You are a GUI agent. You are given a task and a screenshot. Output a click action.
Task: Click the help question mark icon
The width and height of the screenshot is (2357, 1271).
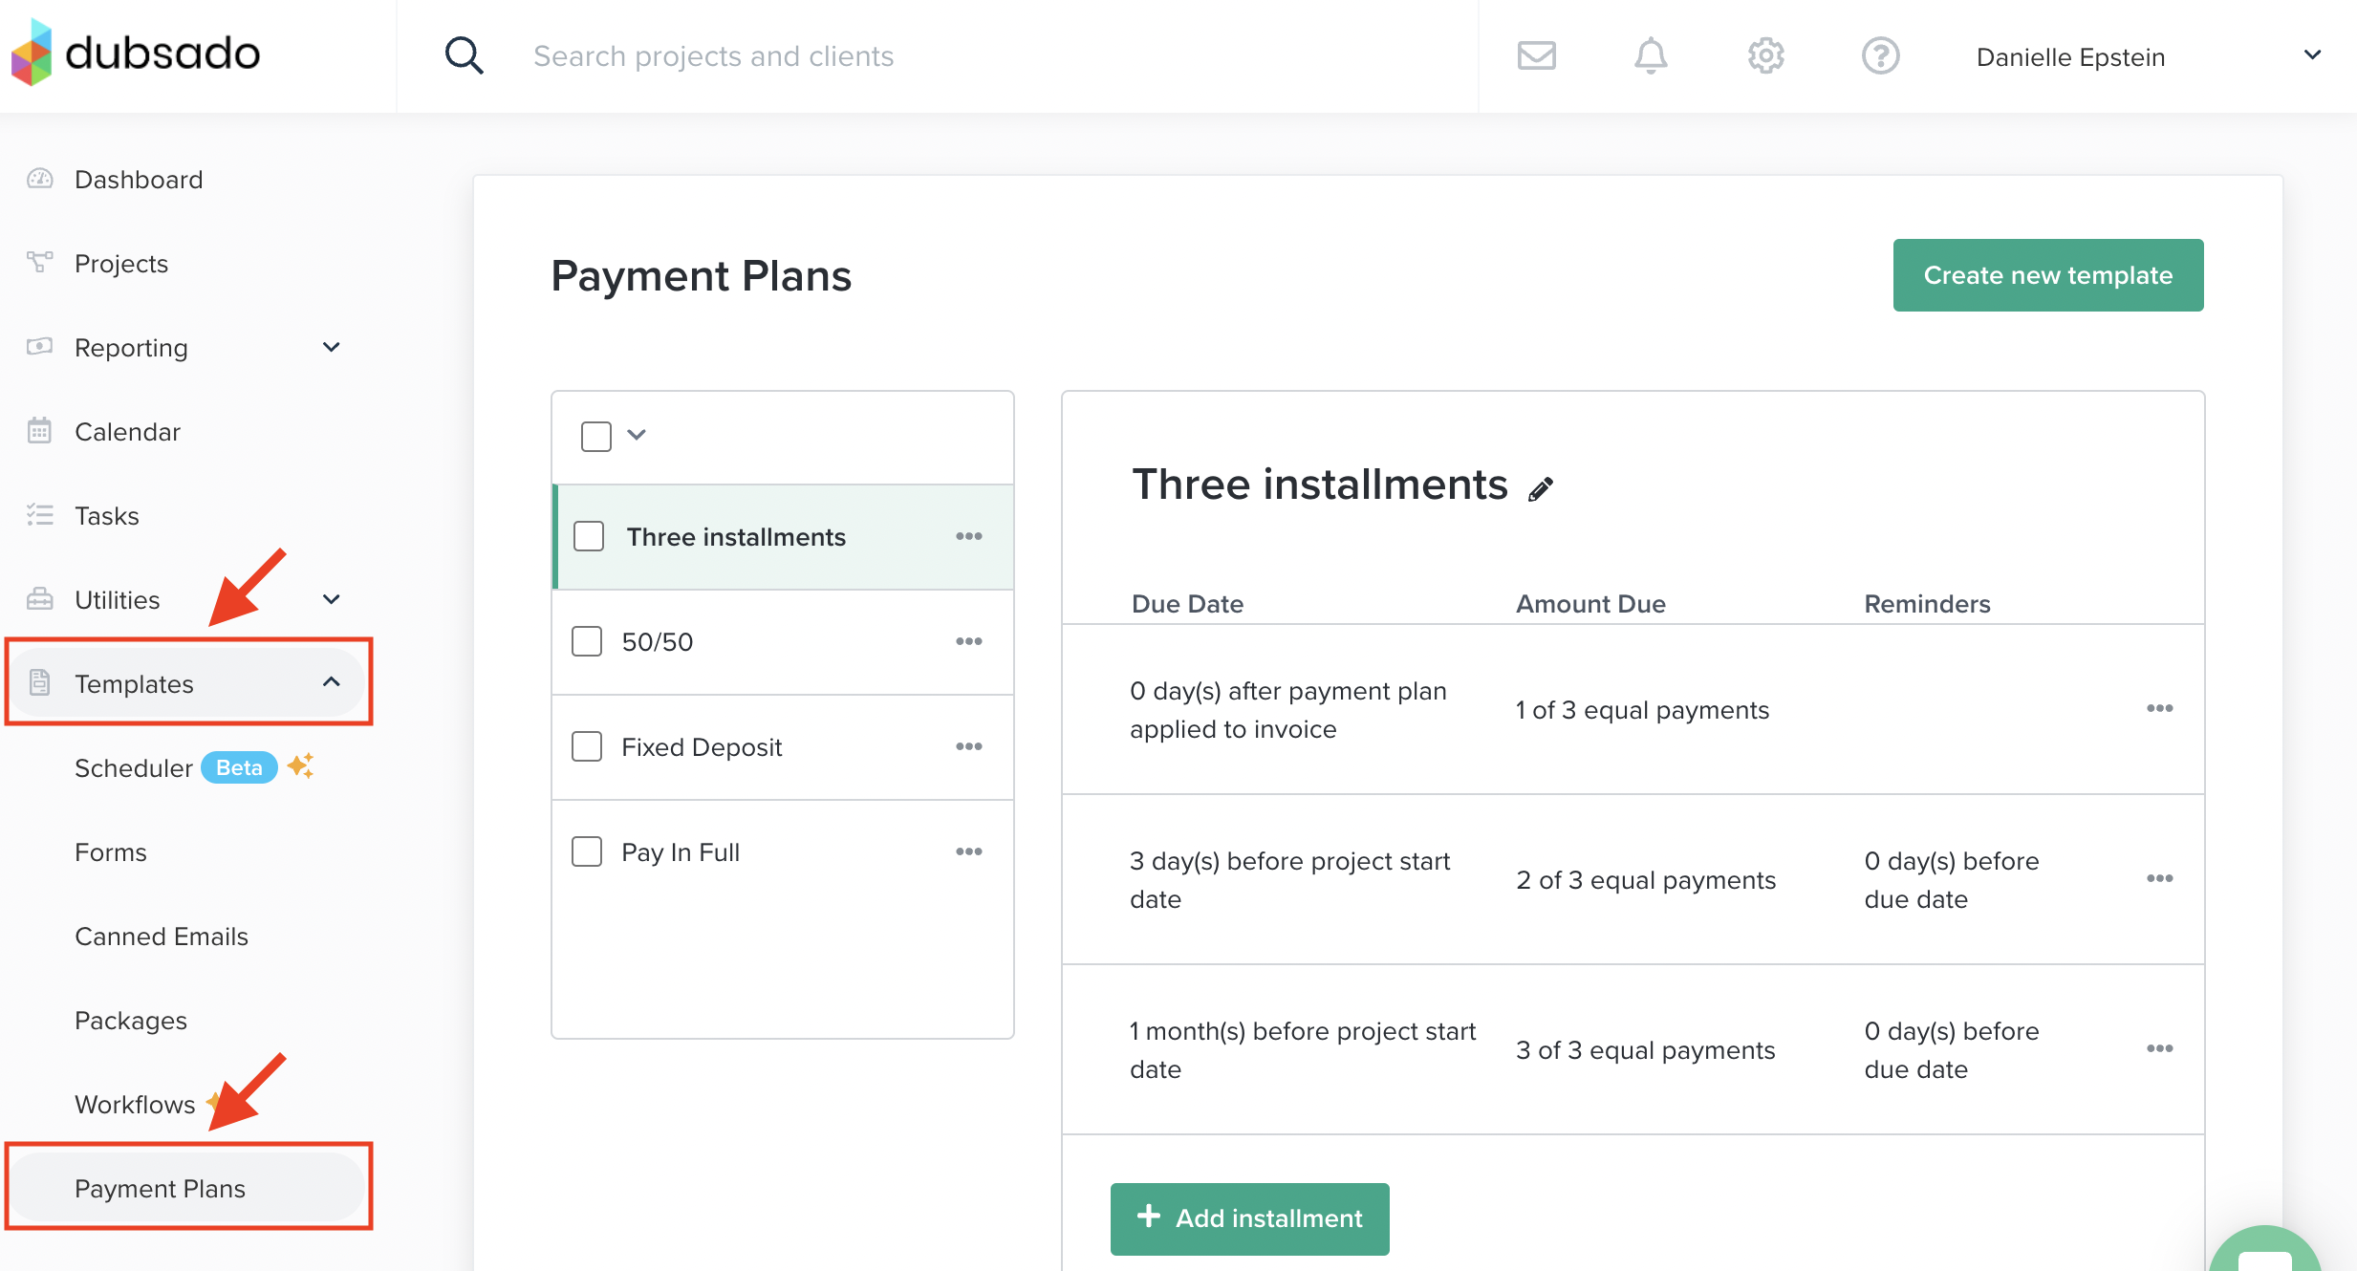[1880, 55]
